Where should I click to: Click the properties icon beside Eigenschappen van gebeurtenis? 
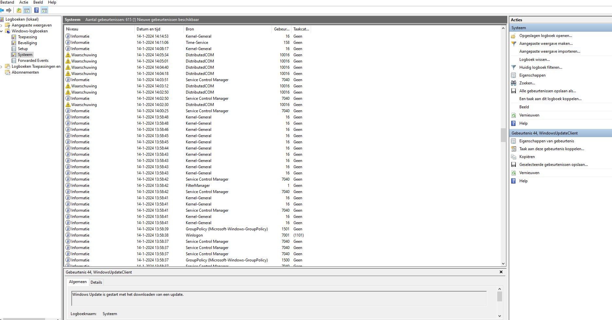point(514,141)
